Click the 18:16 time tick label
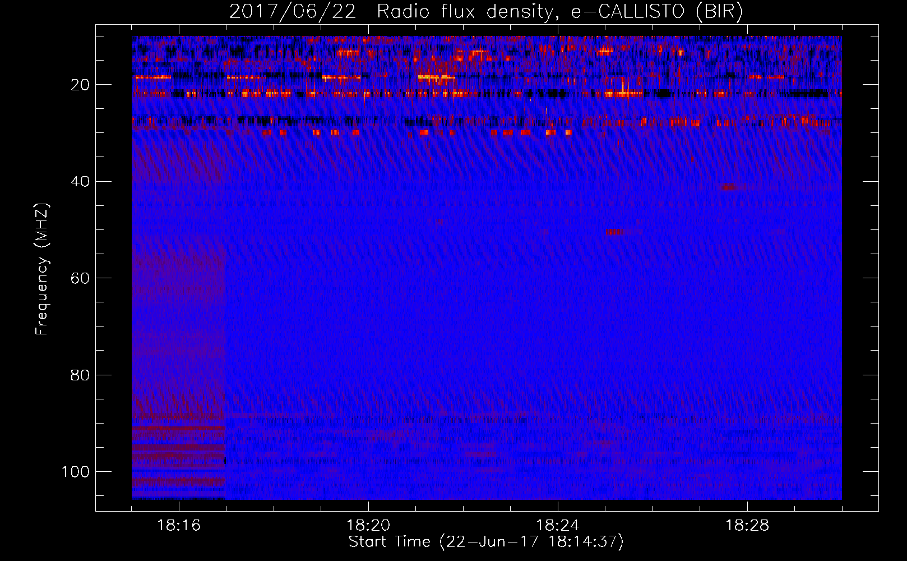907x561 pixels. (179, 526)
